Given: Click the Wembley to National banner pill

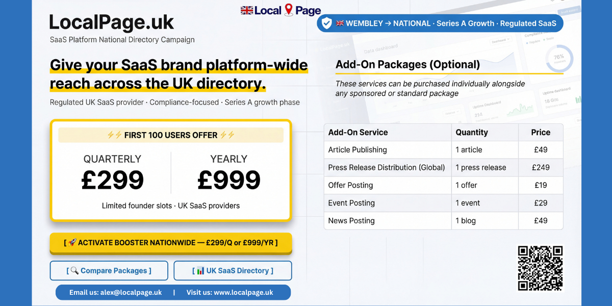Looking at the screenshot, I should (x=440, y=23).
